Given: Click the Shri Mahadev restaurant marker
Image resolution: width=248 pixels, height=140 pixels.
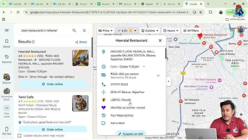Looking at the screenshot, I should 181,101.
